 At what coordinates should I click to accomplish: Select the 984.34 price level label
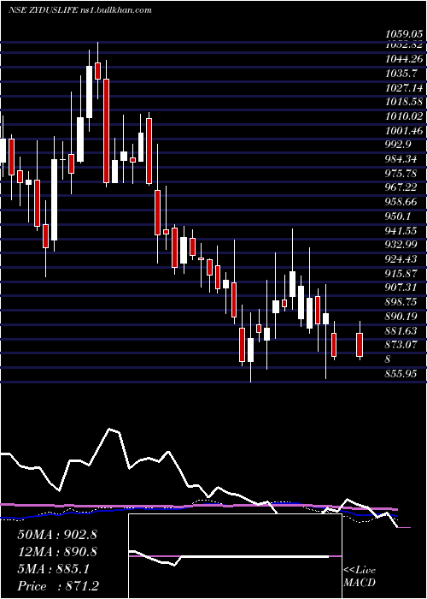coord(401,159)
